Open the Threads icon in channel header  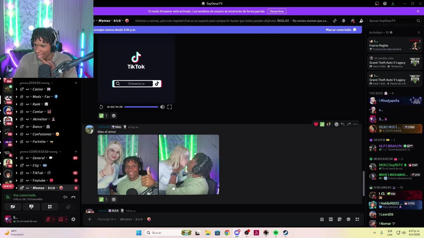coord(335,20)
